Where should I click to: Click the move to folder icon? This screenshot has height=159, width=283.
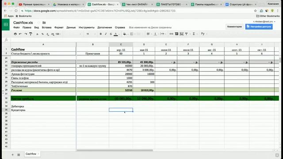44,23
